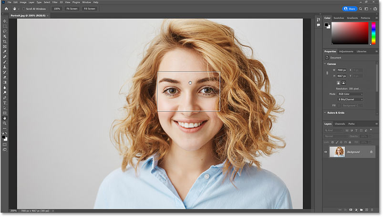This screenshot has width=383, height=217.
Task: Select the History Brush tool
Action: (x=5, y=72)
